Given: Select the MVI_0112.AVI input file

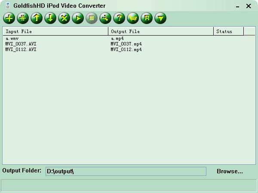Looking at the screenshot, I should click(x=21, y=49).
